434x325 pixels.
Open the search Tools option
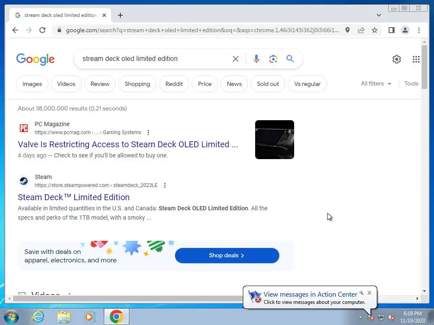[411, 83]
